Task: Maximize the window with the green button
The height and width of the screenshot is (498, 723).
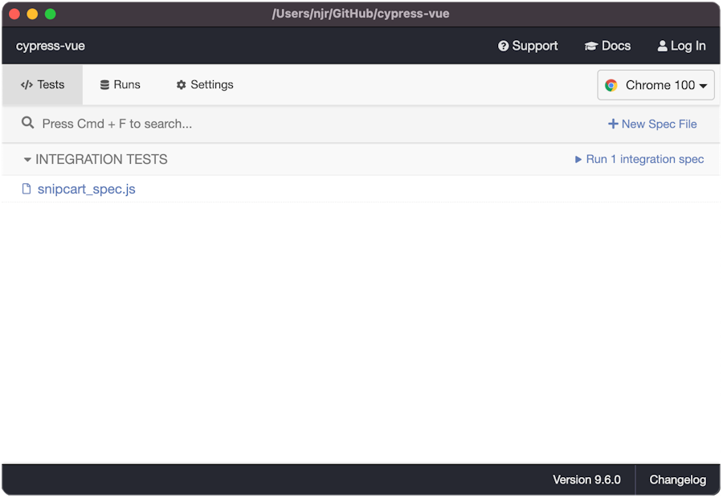Action: [x=51, y=14]
